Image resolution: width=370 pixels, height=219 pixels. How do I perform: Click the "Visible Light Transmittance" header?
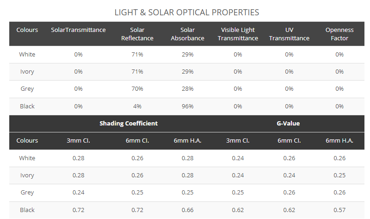coord(238,34)
